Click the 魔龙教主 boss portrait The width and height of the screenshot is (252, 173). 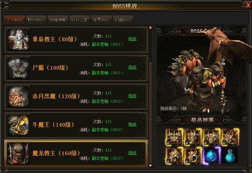[18, 153]
